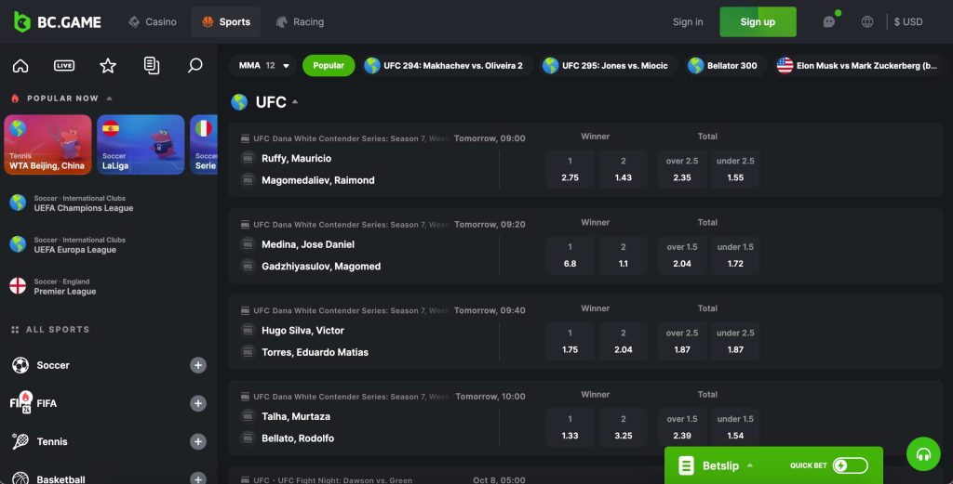Image resolution: width=953 pixels, height=484 pixels.
Task: Switch to the Casino tab
Action: point(153,22)
